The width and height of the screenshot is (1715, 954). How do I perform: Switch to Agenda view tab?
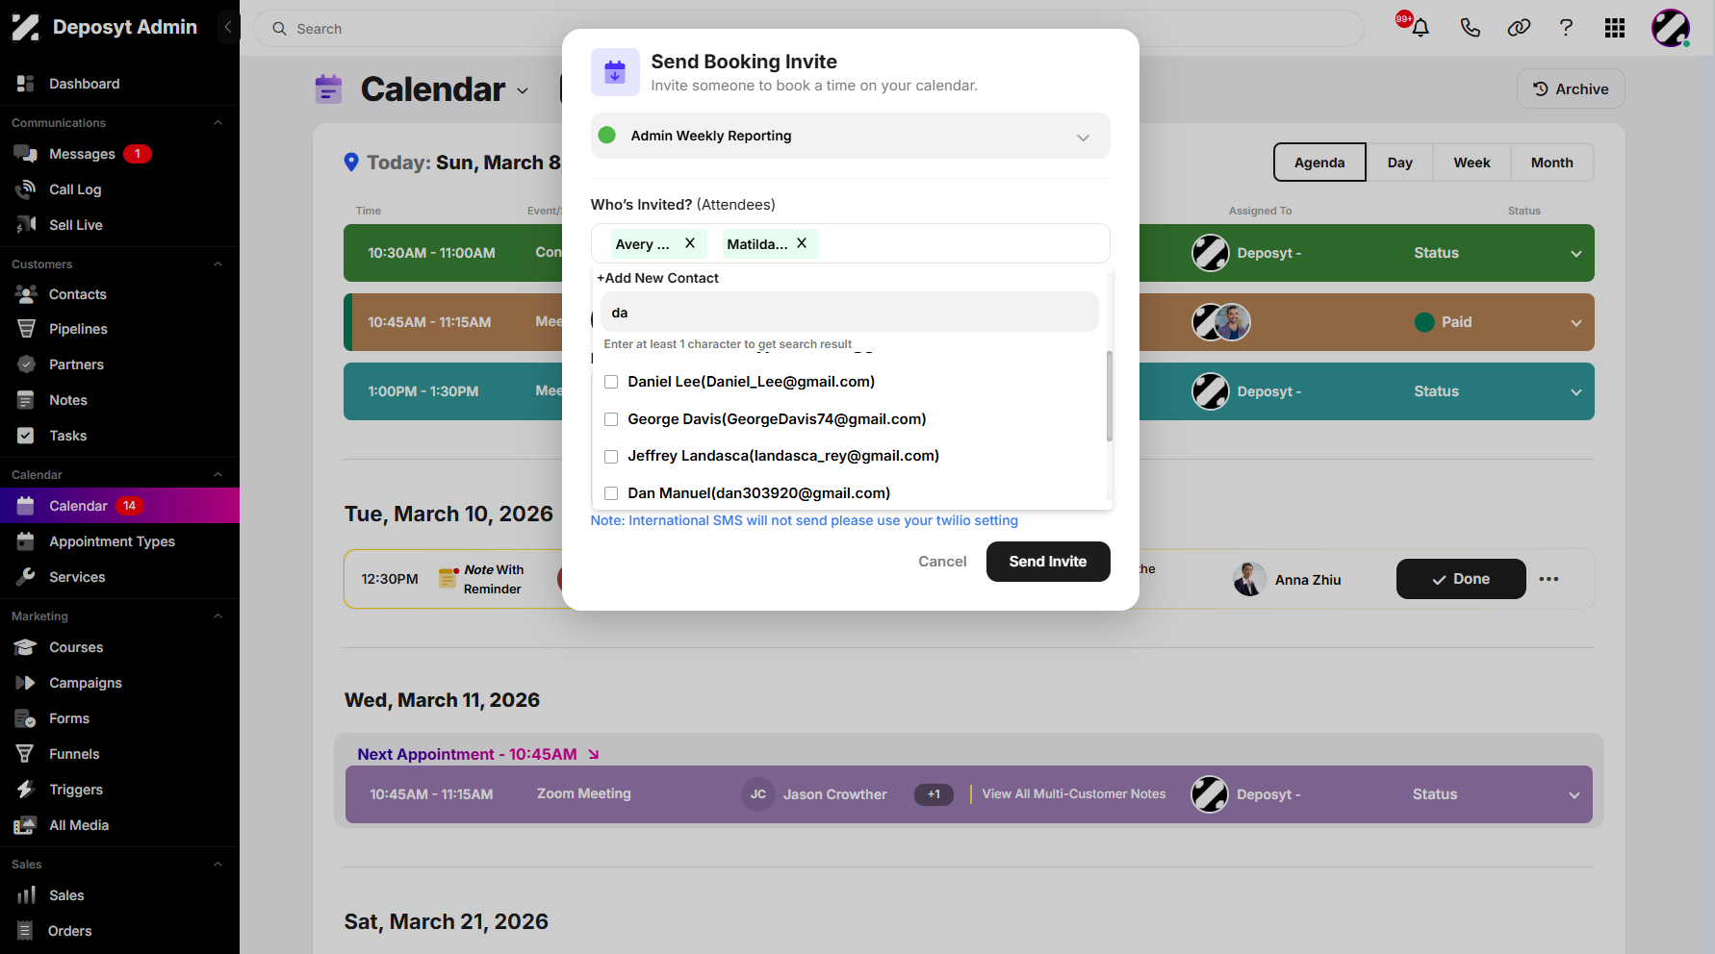click(x=1319, y=163)
